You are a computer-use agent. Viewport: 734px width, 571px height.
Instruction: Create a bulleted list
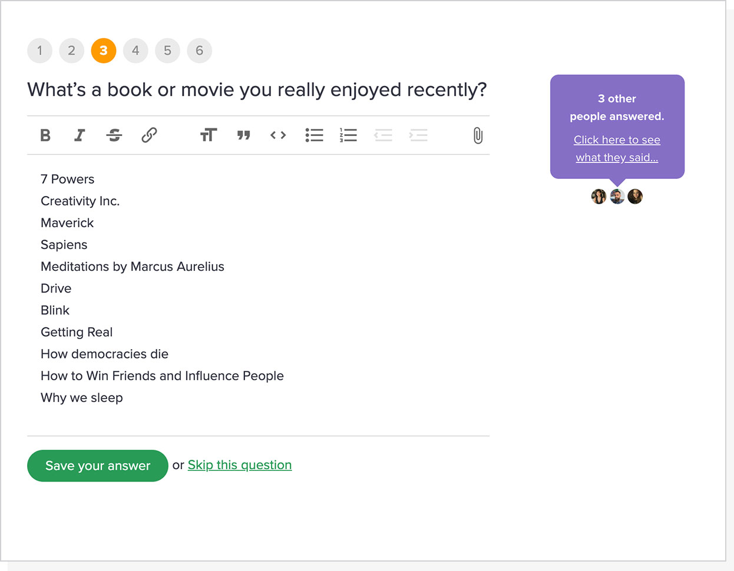pos(314,135)
